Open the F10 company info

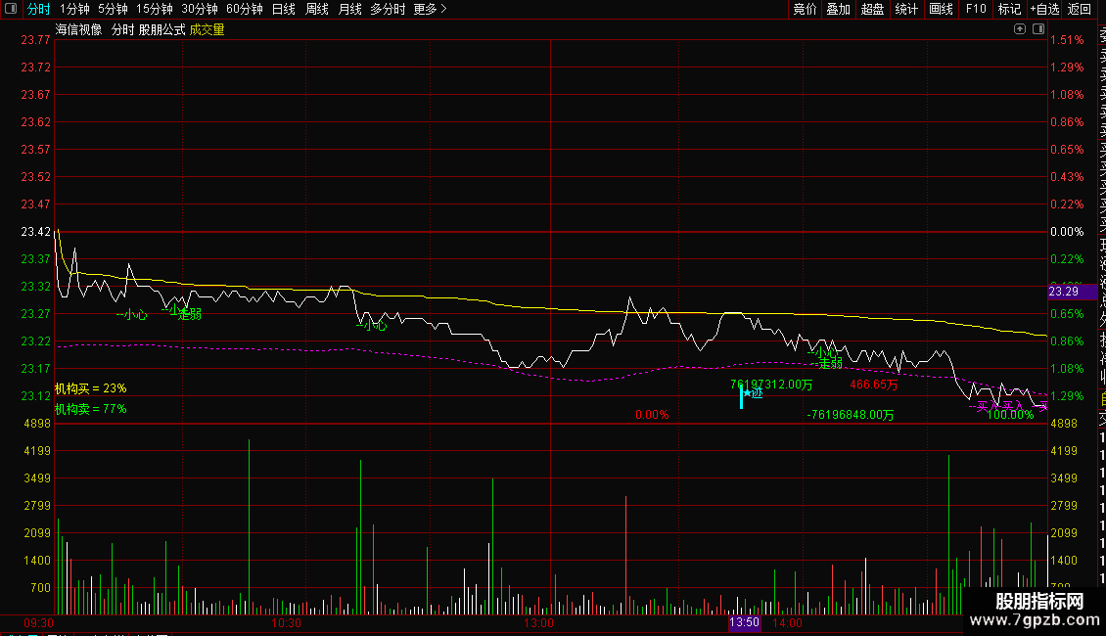click(x=976, y=9)
